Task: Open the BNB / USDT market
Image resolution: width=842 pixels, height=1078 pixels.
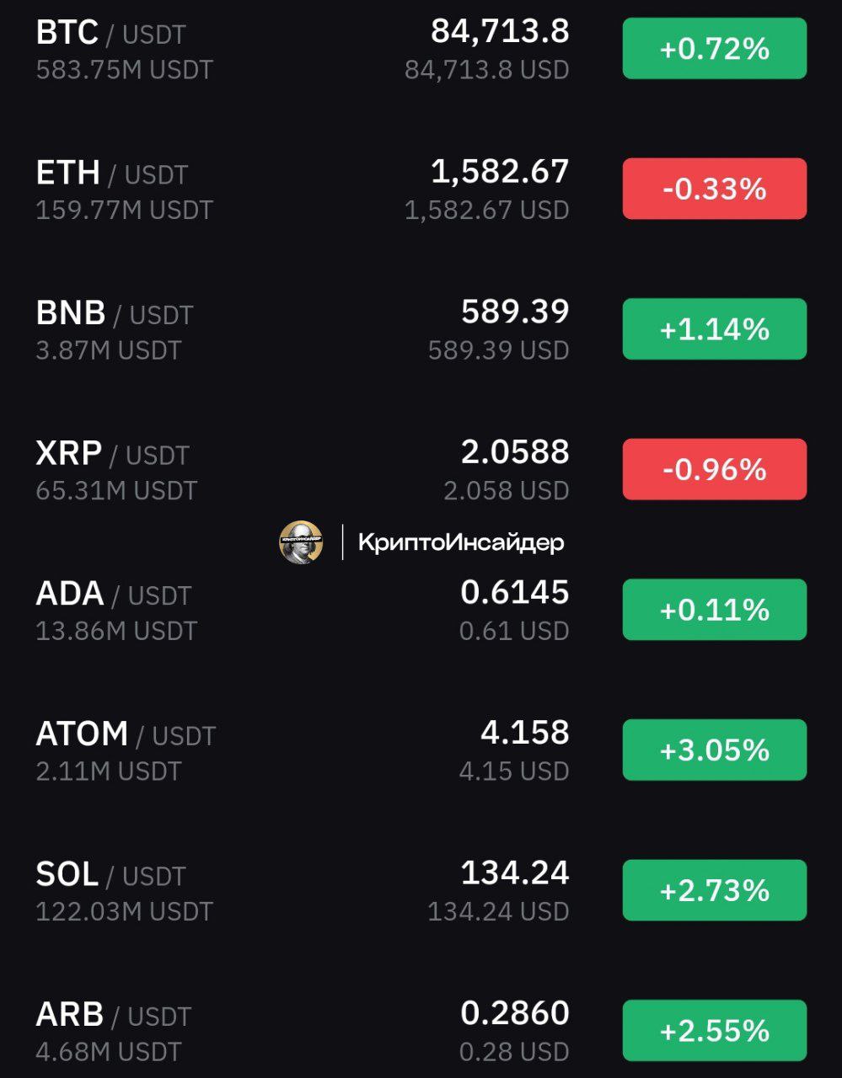Action: click(x=421, y=329)
